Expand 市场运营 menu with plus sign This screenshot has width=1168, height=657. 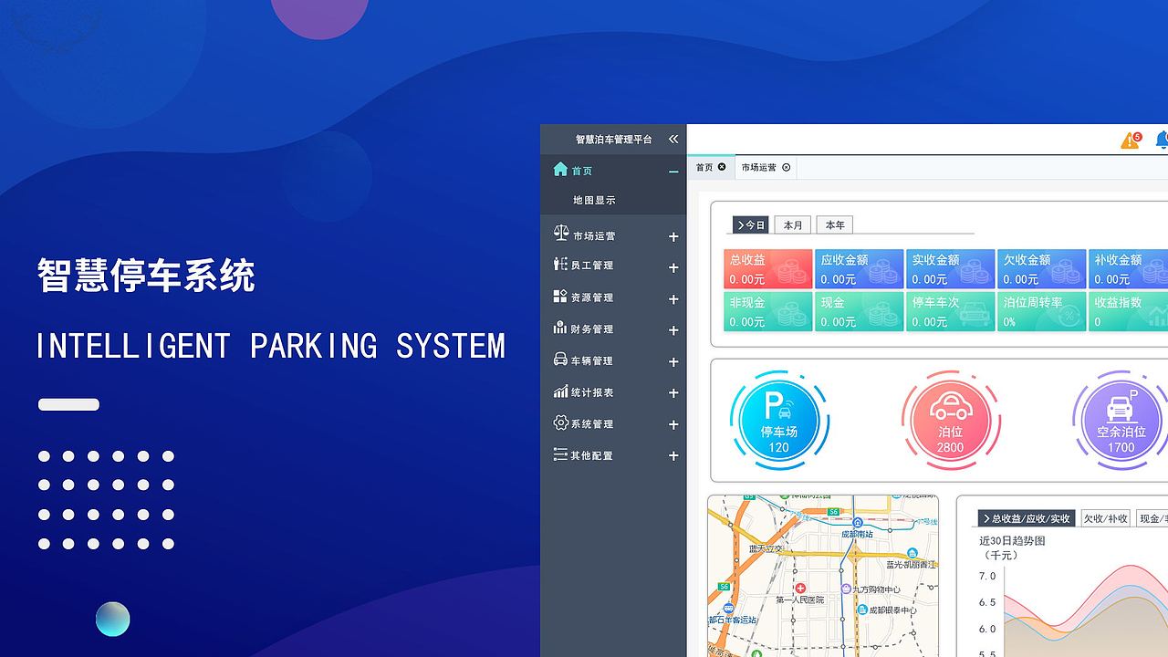click(x=673, y=236)
